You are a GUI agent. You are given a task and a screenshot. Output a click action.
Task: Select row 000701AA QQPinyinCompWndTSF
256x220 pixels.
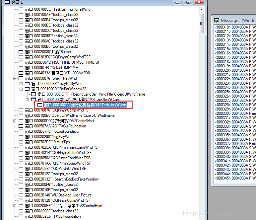click(x=58, y=163)
